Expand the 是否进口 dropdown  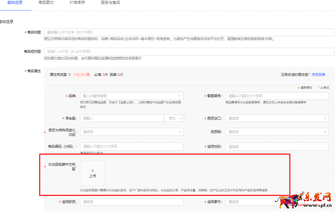click(277, 118)
